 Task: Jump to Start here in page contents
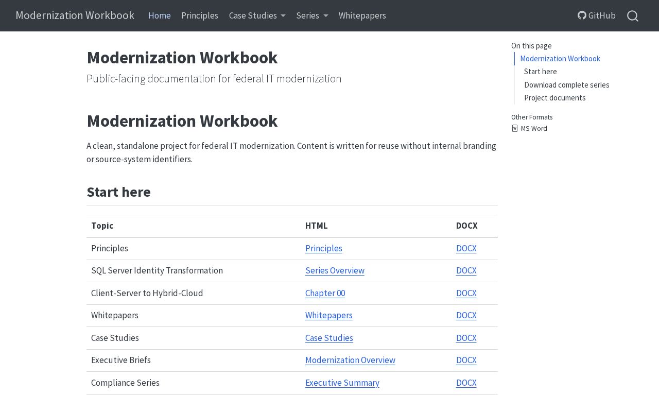541,72
